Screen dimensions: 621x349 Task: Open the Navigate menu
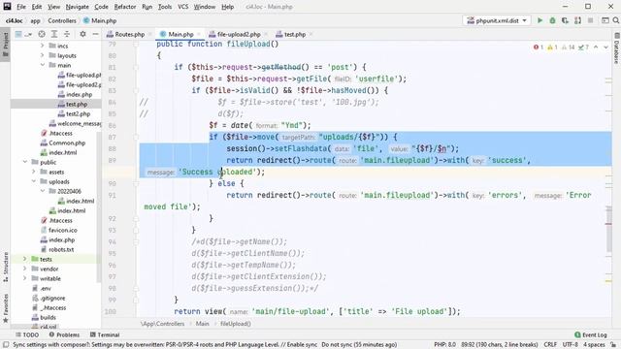click(78, 7)
